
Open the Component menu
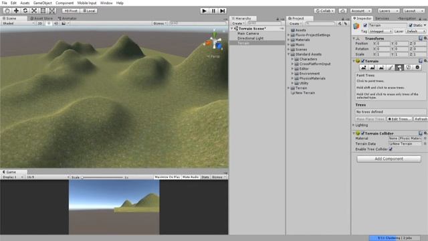(x=64, y=3)
